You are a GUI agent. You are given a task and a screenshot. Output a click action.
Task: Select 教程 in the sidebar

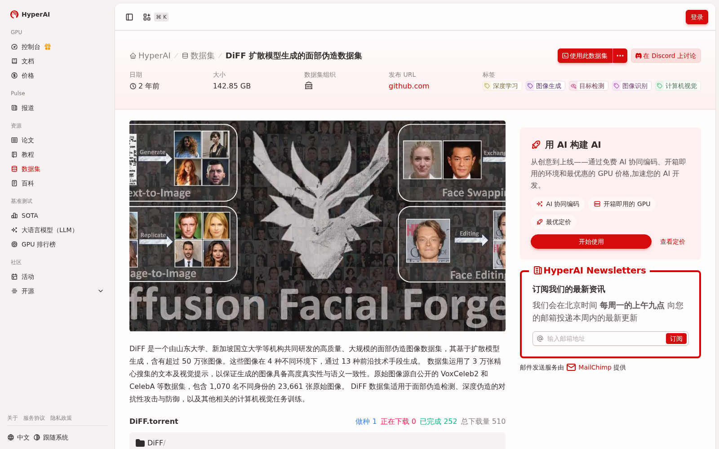58,154
